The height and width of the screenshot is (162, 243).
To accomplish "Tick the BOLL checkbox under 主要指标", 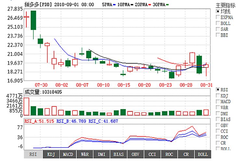I will coord(218,23).
